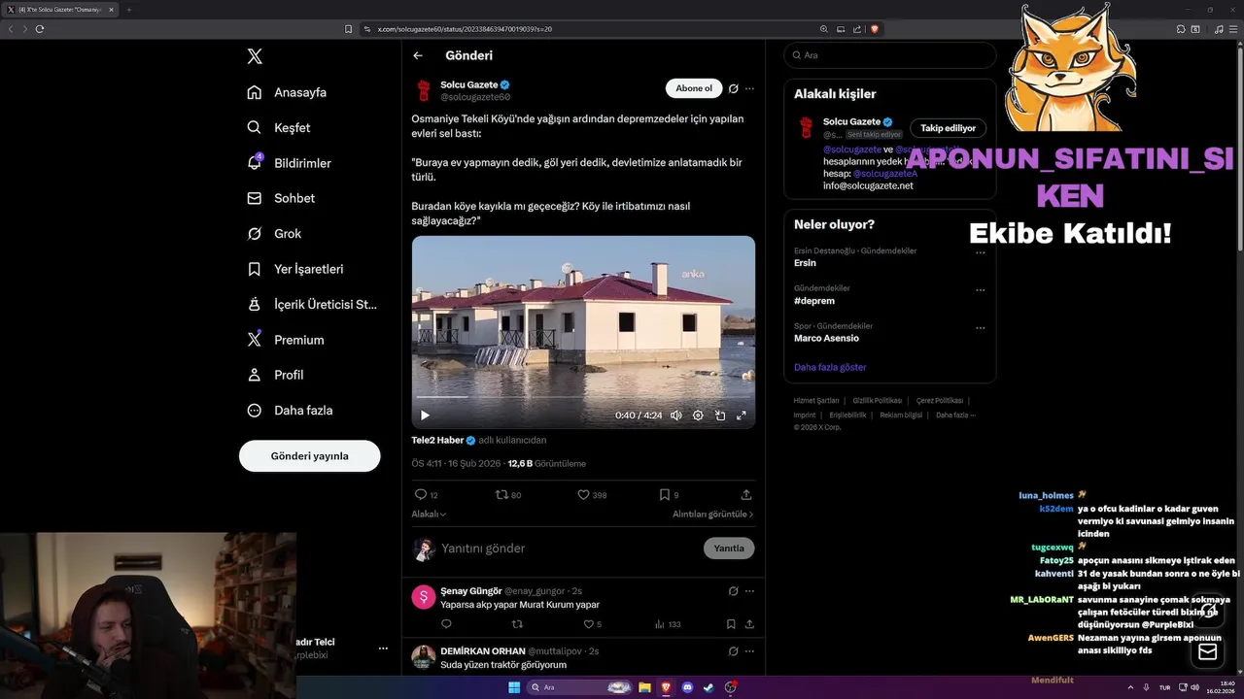Open Grok from the sidebar
Viewport: 1244px width, 699px height.
click(x=274, y=234)
